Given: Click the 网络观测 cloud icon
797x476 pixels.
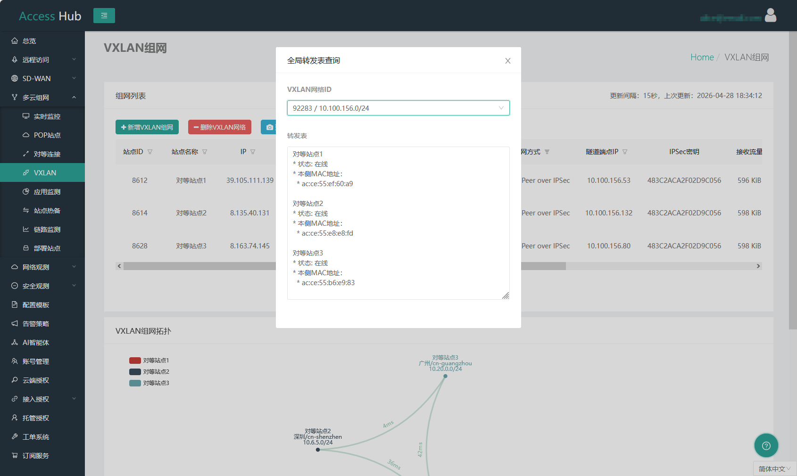Looking at the screenshot, I should 15,267.
